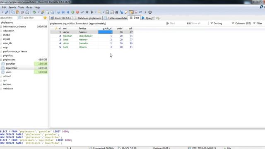
Task: Open the Help menu
Action: coord(37,7)
